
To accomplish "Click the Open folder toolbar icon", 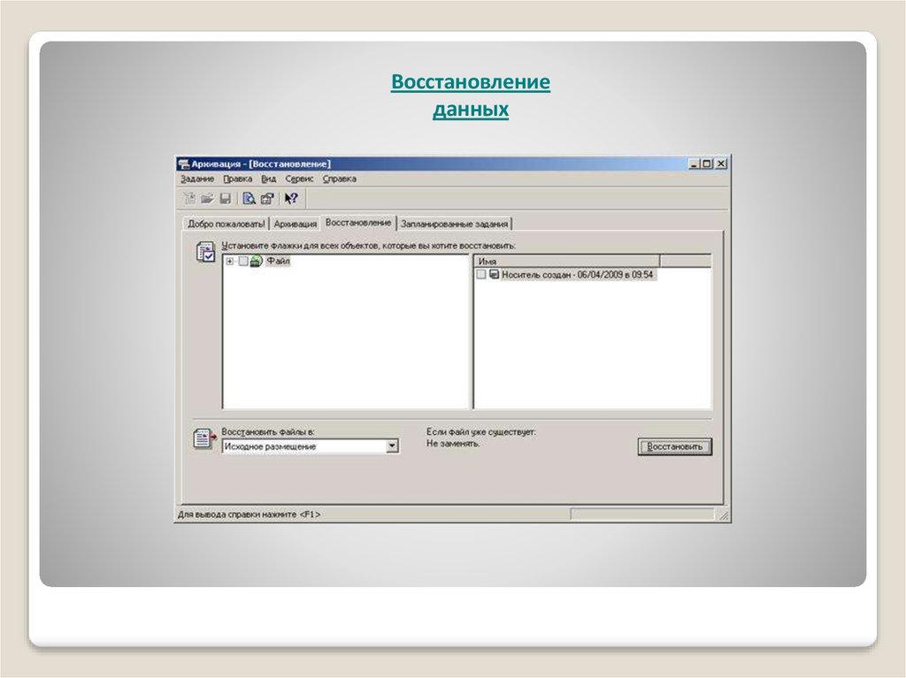I will [207, 199].
